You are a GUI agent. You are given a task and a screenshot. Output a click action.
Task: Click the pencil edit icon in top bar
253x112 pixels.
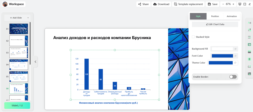(250, 4)
